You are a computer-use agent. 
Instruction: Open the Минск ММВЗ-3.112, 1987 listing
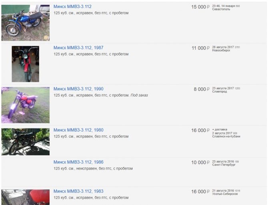coord(78,48)
